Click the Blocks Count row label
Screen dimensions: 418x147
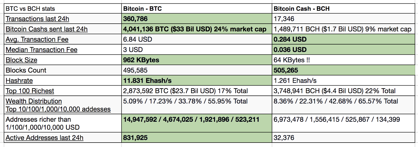(26, 70)
